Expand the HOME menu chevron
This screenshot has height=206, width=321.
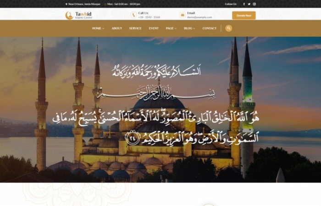pyautogui.click(x=103, y=28)
